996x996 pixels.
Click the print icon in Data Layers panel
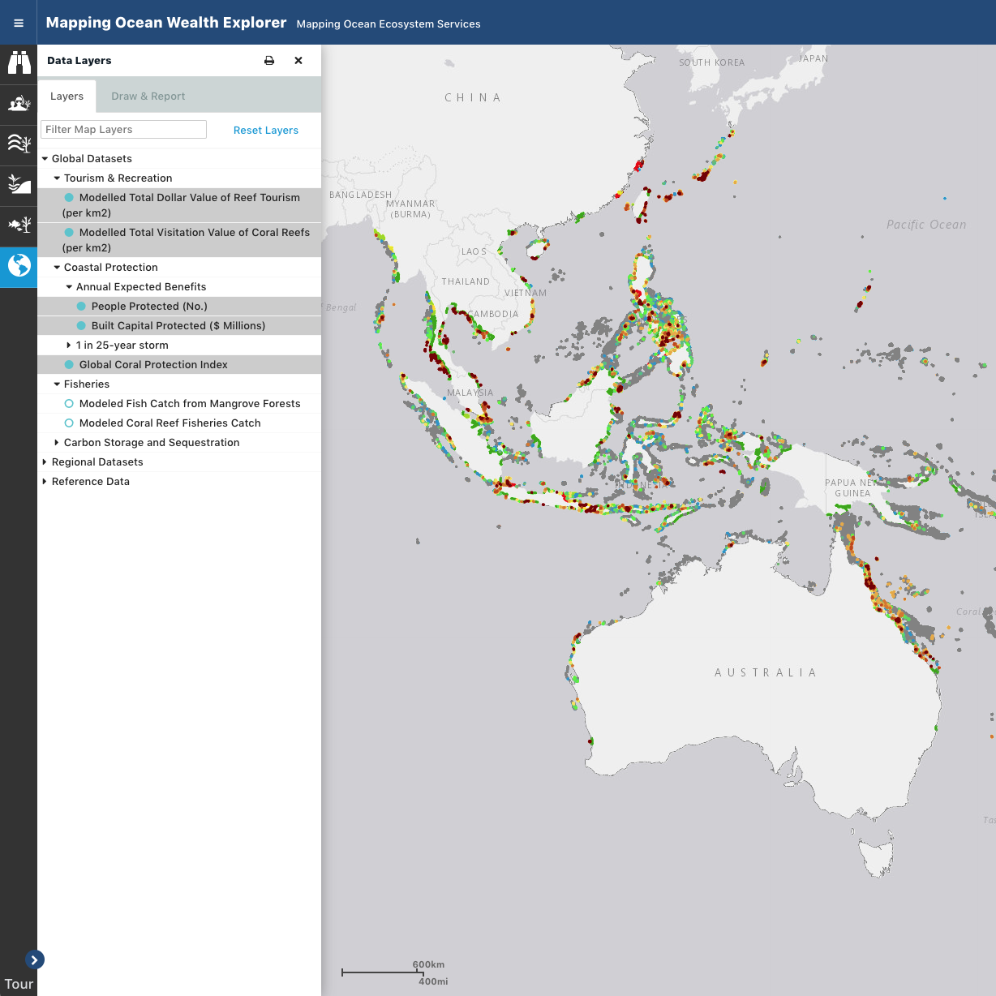coord(268,60)
